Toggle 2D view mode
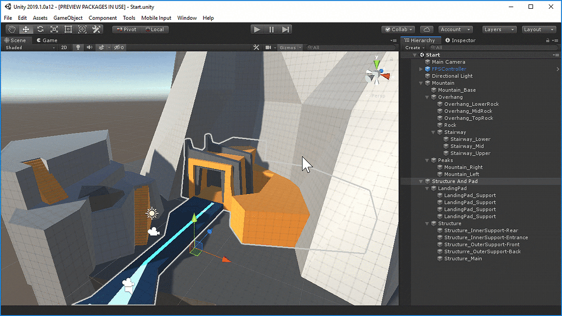 click(64, 47)
